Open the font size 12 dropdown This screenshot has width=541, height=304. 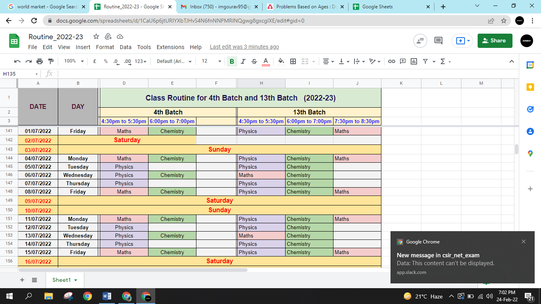(211, 61)
